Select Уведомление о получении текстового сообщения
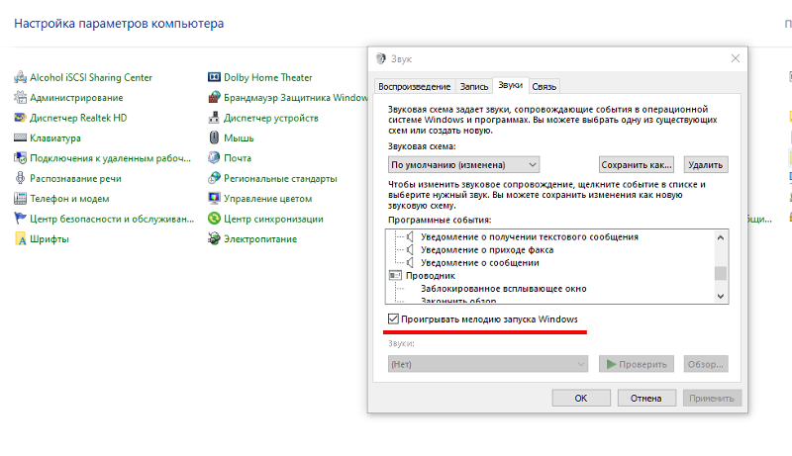Image resolution: width=792 pixels, height=456 pixels. coord(530,236)
